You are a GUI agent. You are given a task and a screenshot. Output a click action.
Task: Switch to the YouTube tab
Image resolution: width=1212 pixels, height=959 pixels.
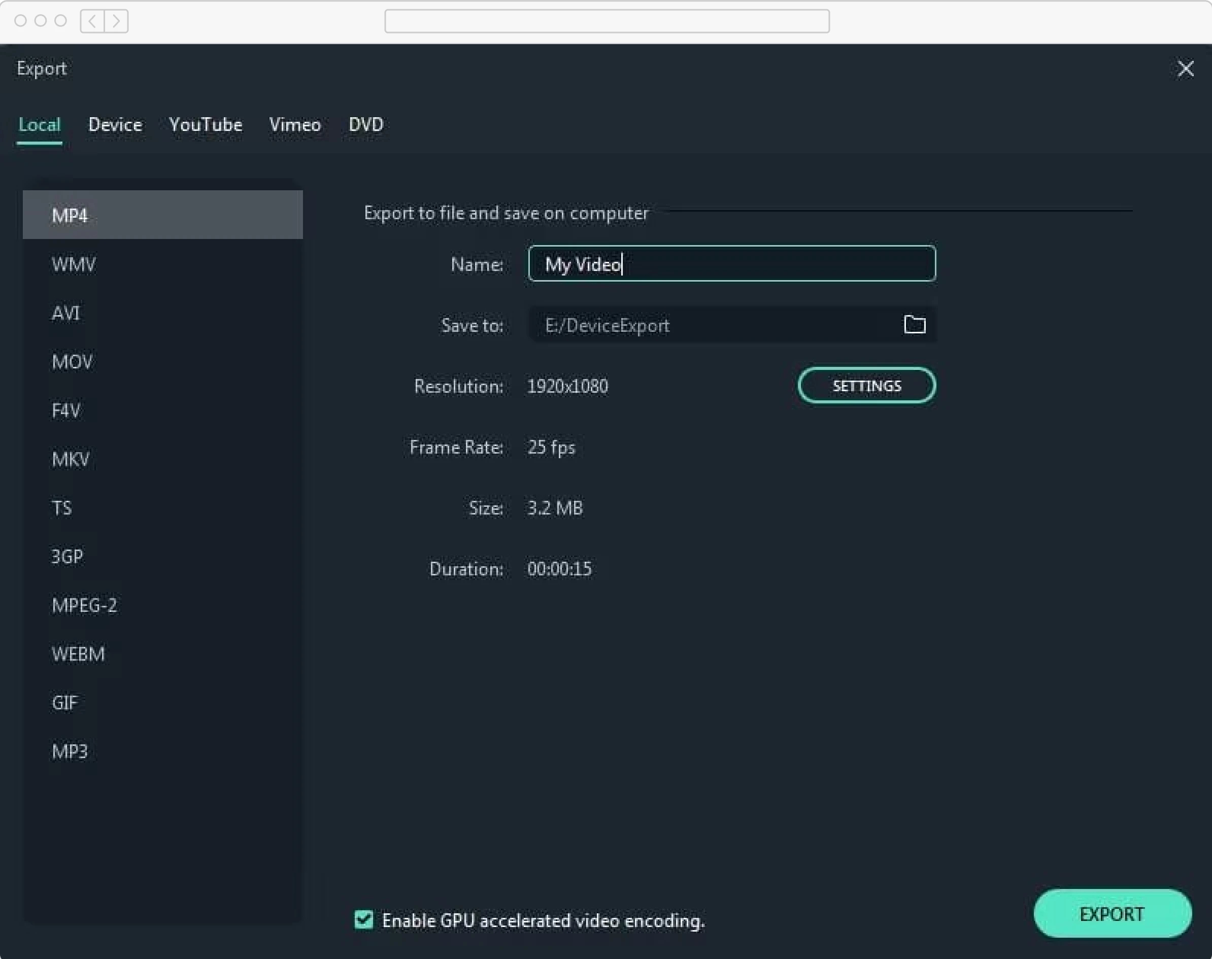[x=205, y=125]
